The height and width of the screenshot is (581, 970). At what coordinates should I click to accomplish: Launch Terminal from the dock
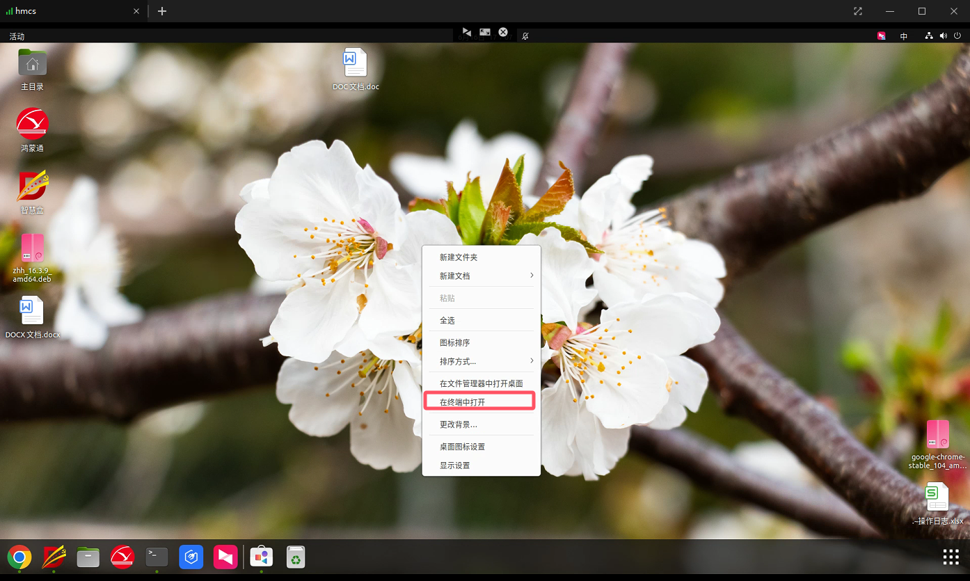(157, 557)
